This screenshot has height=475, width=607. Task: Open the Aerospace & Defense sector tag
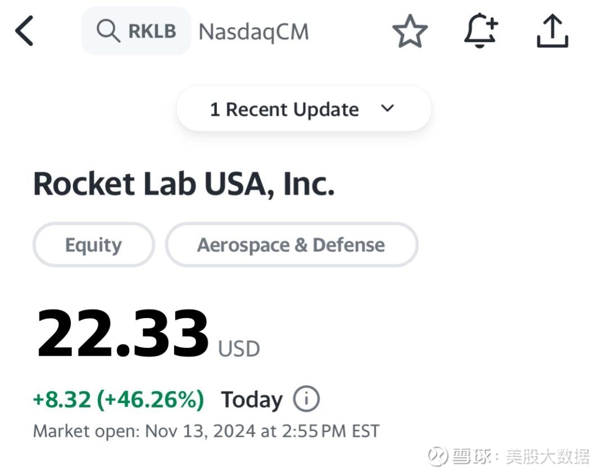pyautogui.click(x=291, y=245)
